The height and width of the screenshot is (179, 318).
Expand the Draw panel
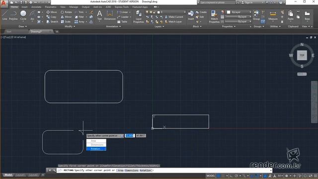point(22,26)
